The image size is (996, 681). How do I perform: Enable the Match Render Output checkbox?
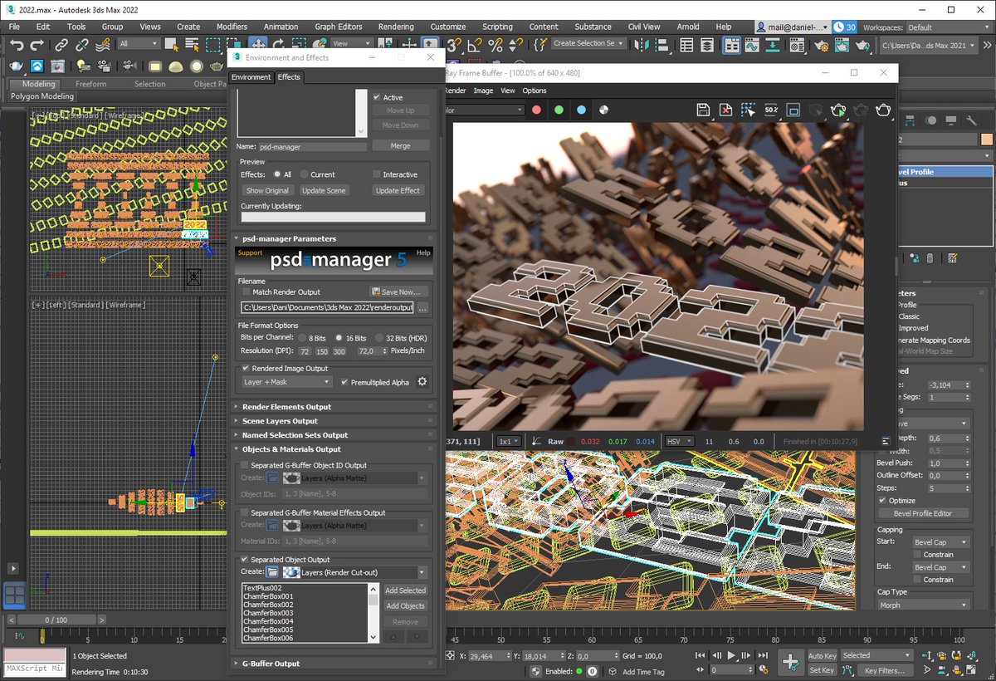point(246,292)
